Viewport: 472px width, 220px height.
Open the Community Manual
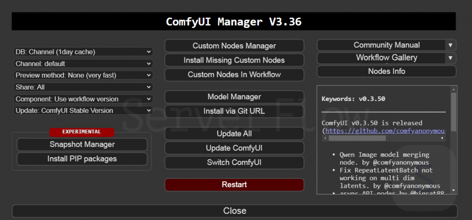381,45
